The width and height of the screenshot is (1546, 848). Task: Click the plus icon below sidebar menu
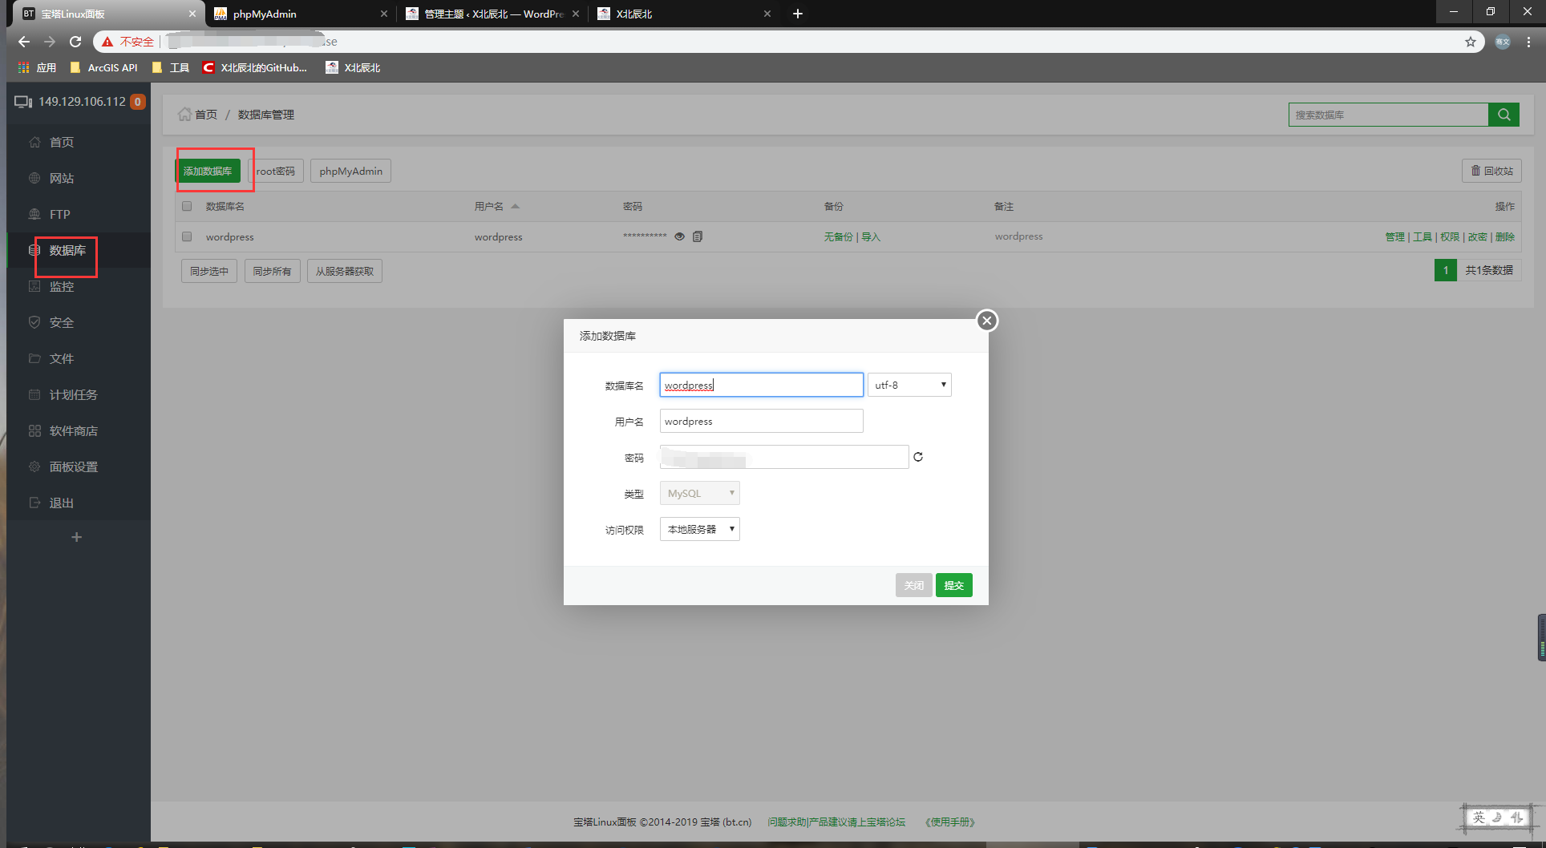[x=77, y=537]
